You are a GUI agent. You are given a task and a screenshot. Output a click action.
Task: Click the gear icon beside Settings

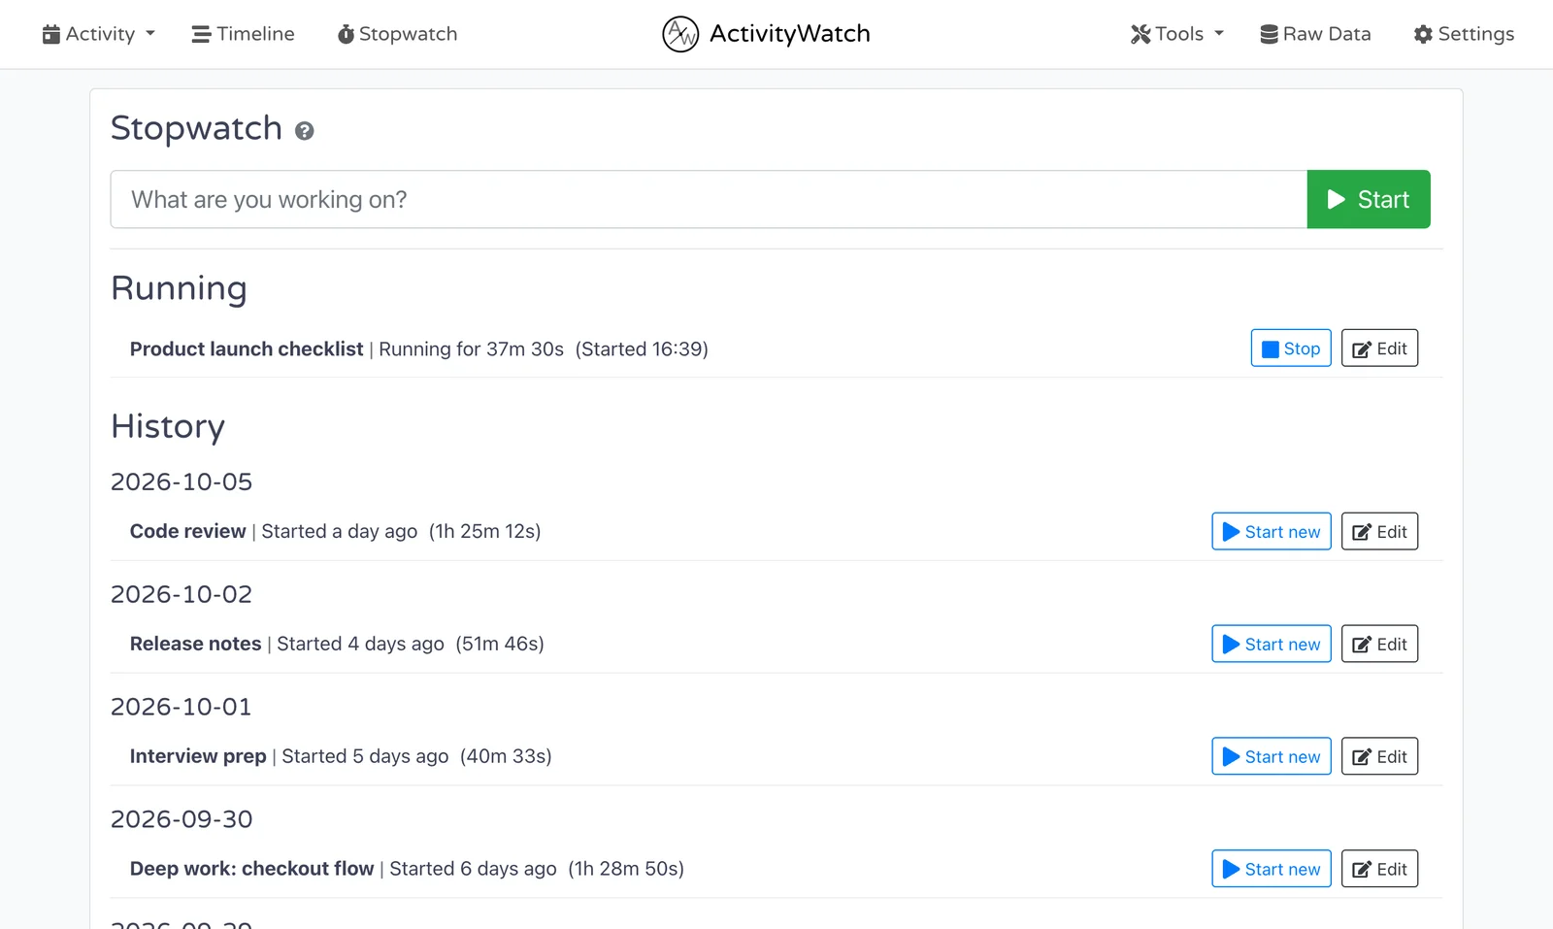pyautogui.click(x=1423, y=34)
